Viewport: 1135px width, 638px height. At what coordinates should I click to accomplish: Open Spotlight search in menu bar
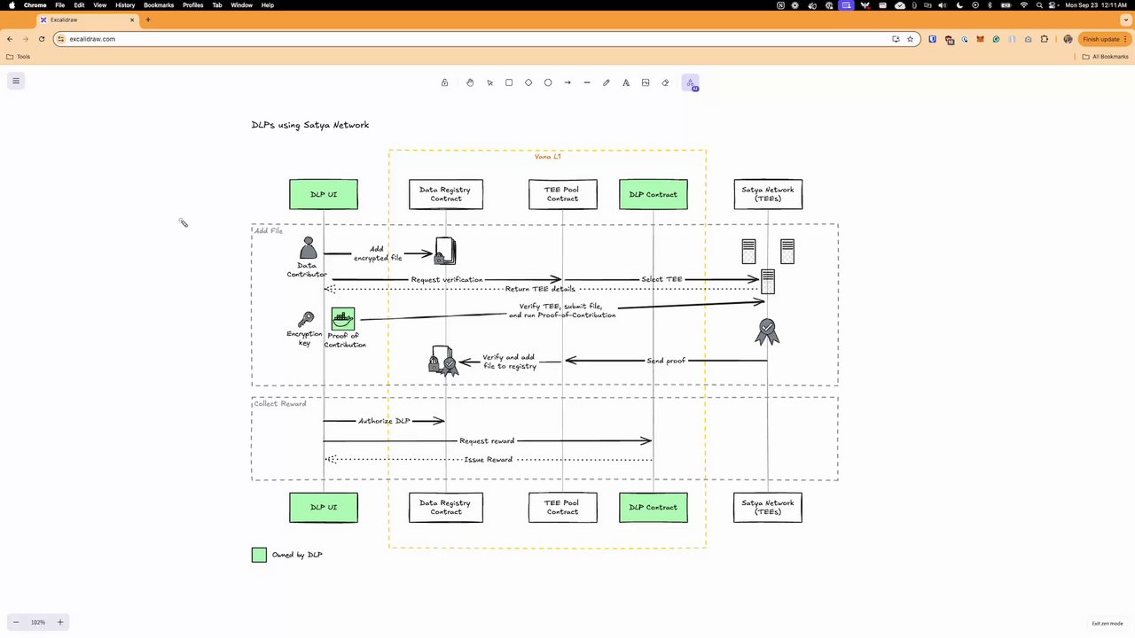pyautogui.click(x=1039, y=5)
